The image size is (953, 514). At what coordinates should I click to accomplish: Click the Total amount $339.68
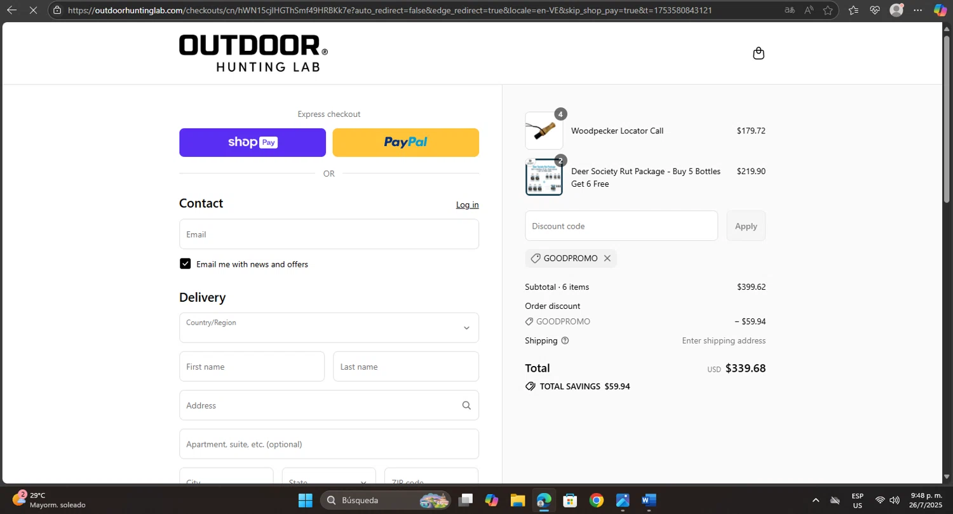(745, 369)
